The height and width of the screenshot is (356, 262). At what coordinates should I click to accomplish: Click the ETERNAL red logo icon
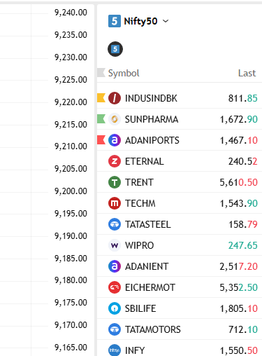(x=115, y=161)
